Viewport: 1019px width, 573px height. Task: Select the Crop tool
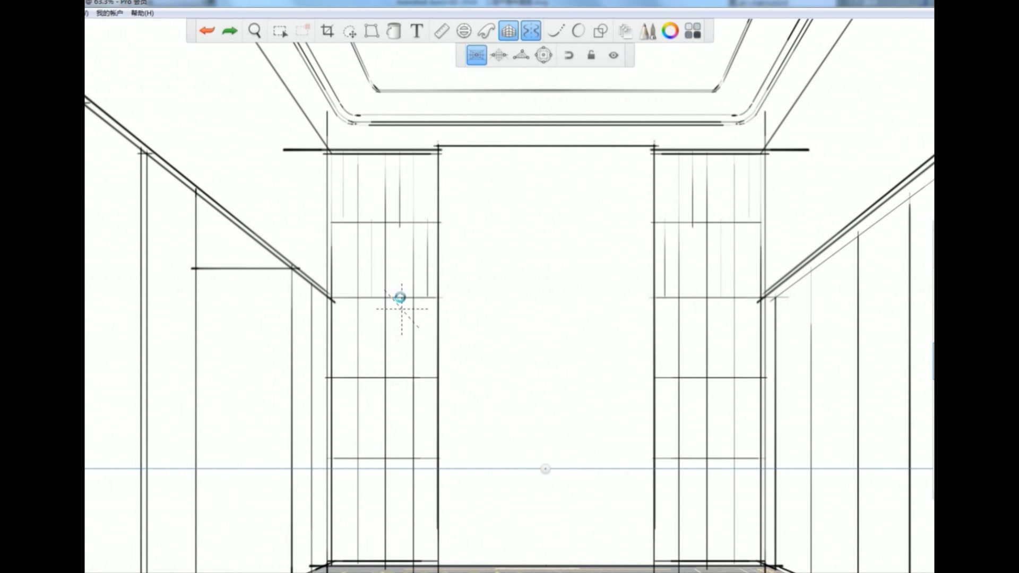[327, 31]
